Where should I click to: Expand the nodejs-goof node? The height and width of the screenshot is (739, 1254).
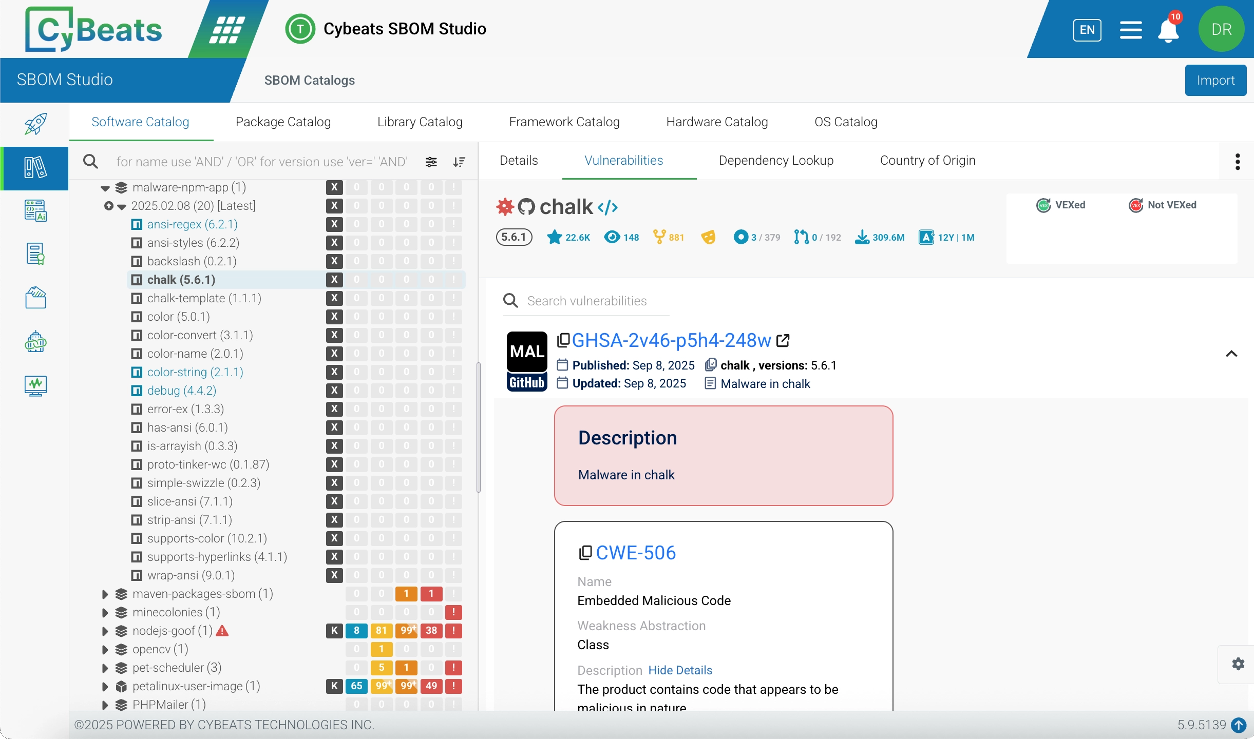(x=105, y=631)
